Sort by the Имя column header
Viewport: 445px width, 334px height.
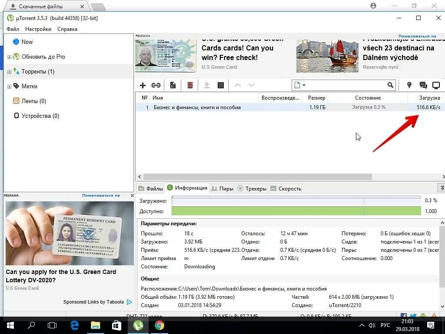coord(204,98)
